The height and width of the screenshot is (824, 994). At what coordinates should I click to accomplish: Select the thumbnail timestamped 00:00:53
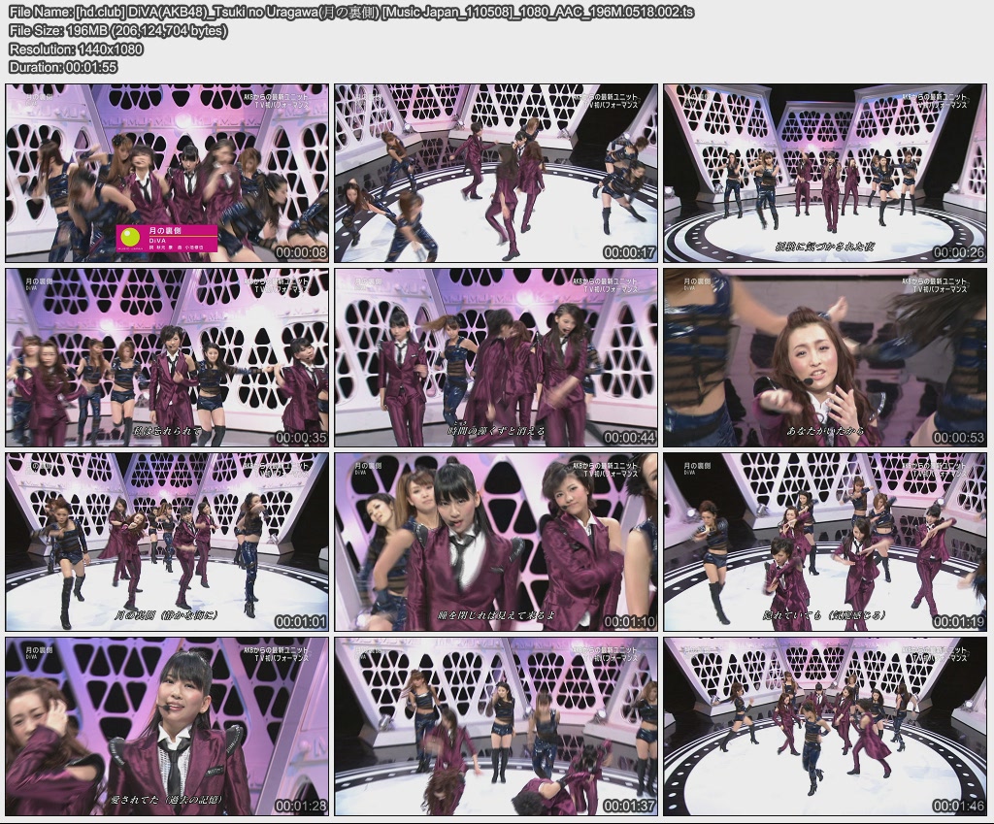(825, 357)
